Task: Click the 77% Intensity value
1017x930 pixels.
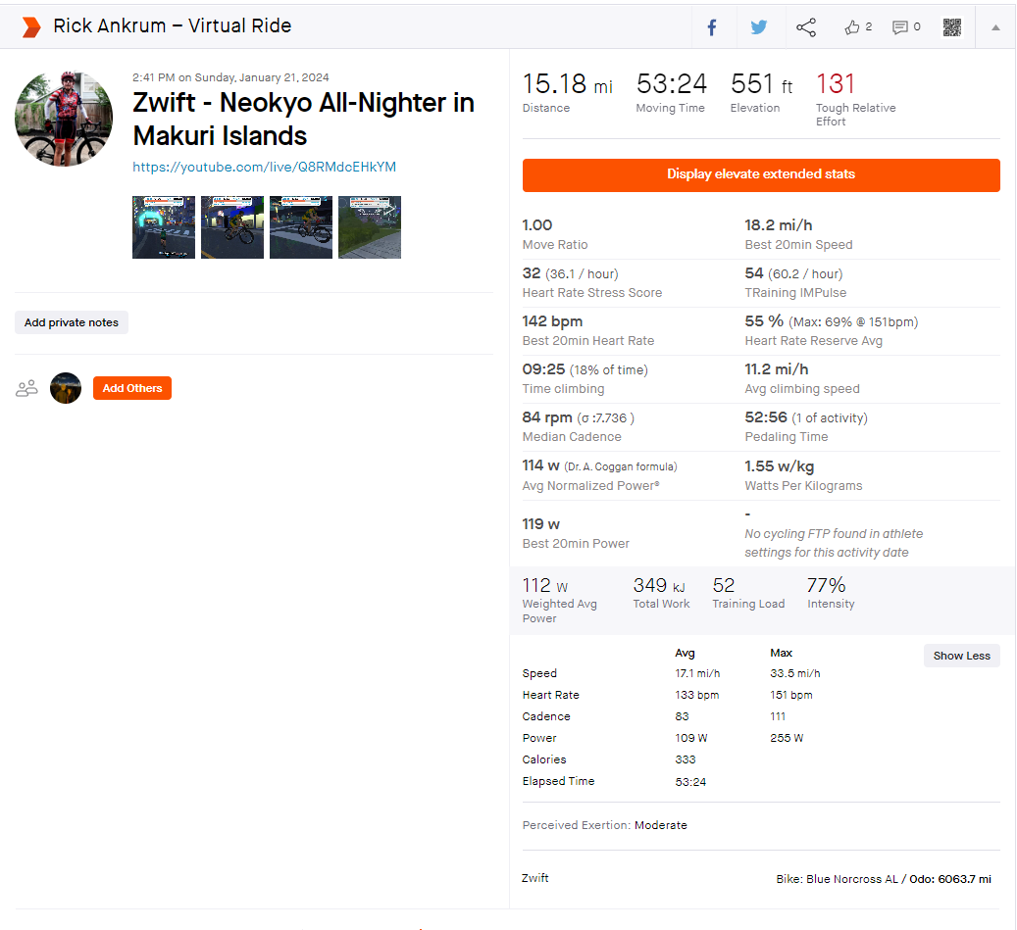Action: [827, 586]
